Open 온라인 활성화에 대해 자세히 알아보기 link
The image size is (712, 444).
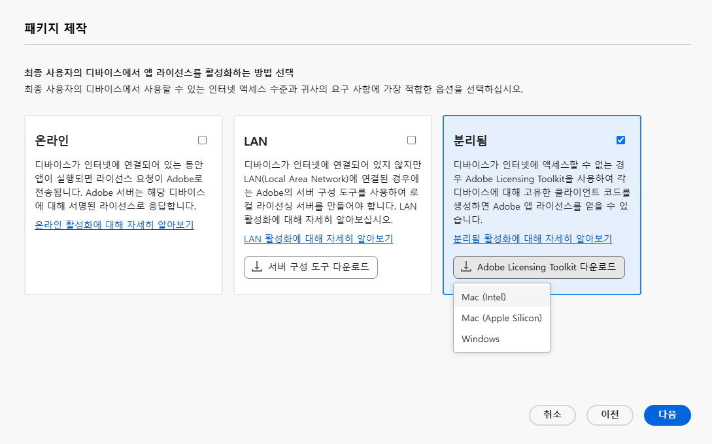[114, 225]
